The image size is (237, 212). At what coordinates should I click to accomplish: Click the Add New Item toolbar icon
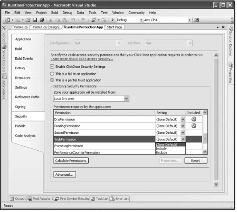pos(18,20)
